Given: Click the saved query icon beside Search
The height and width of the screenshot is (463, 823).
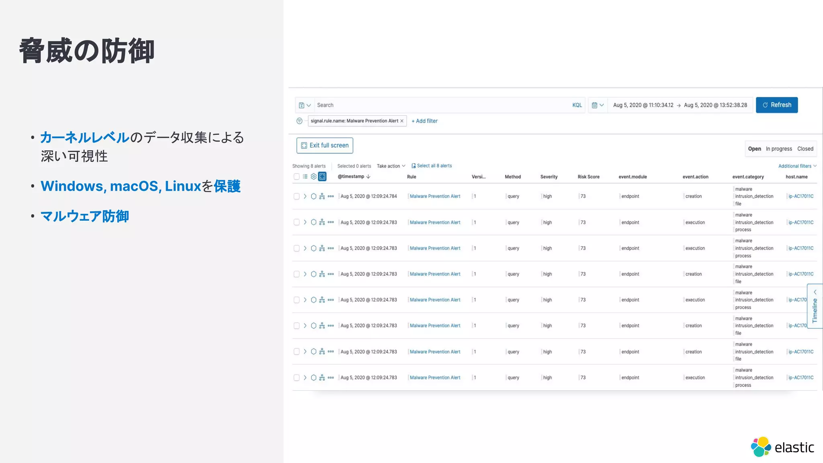Looking at the screenshot, I should pos(305,105).
